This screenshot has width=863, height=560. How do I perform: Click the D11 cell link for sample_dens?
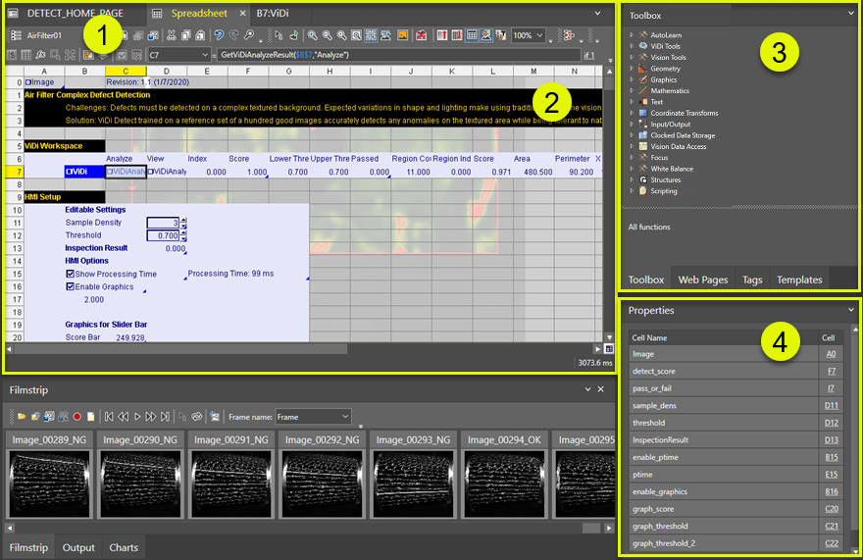click(x=831, y=405)
